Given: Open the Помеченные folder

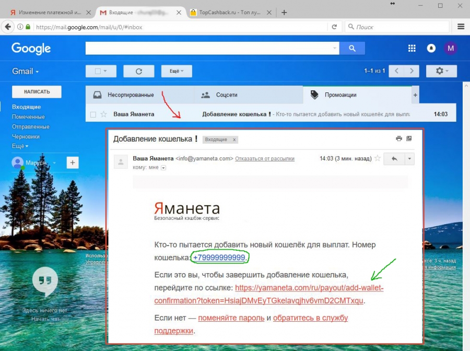Looking at the screenshot, I should [28, 117].
